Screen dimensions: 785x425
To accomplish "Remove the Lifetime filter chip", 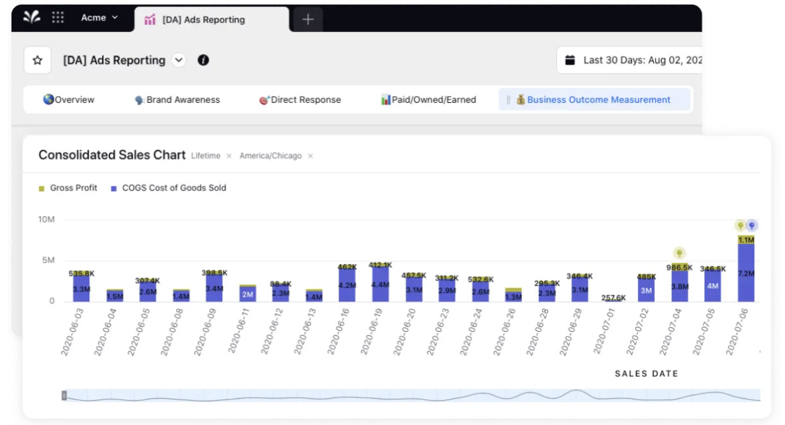I will pos(229,156).
